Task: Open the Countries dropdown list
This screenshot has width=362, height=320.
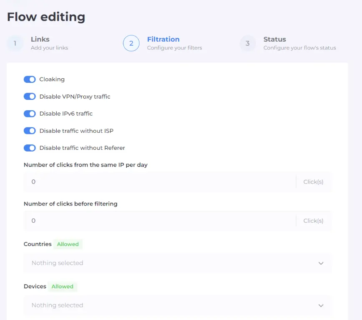Action: [171, 263]
